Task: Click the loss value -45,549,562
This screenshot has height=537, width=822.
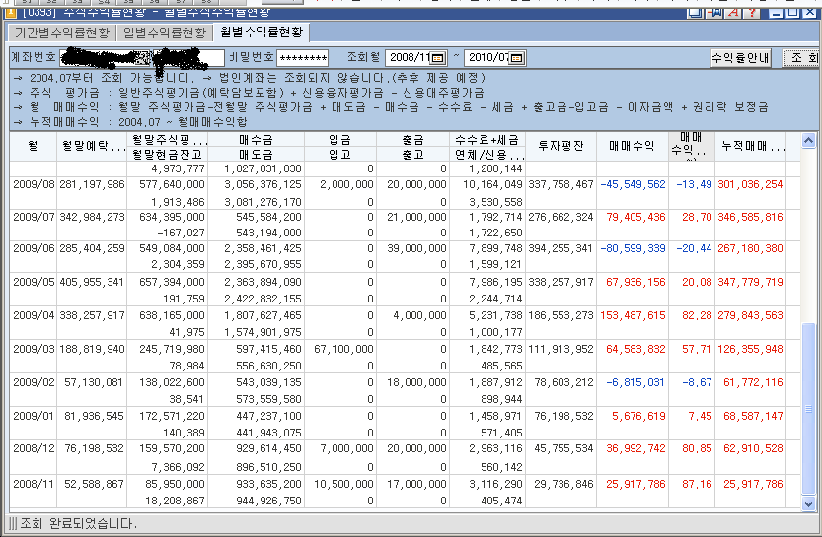Action: click(633, 185)
